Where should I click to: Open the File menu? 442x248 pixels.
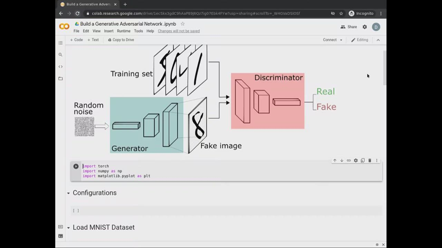(76, 31)
